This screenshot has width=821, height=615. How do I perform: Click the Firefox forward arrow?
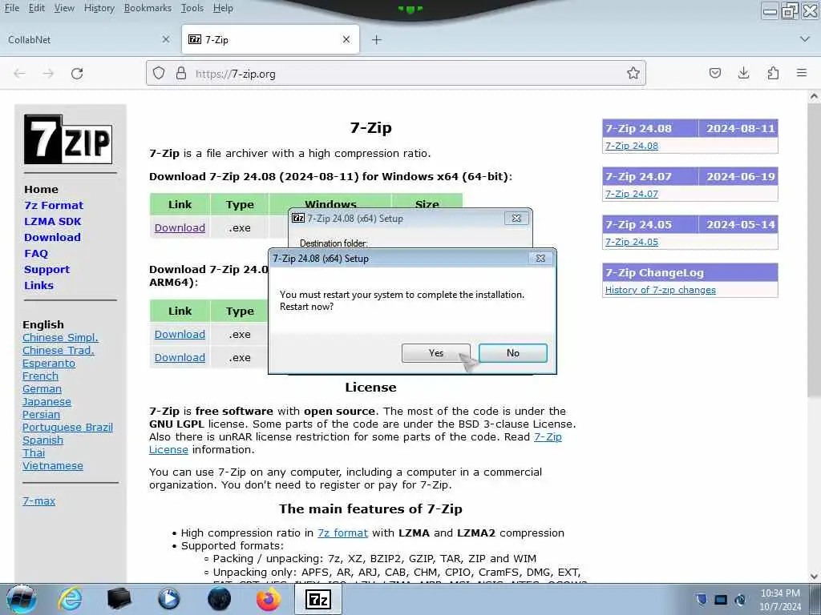point(48,74)
